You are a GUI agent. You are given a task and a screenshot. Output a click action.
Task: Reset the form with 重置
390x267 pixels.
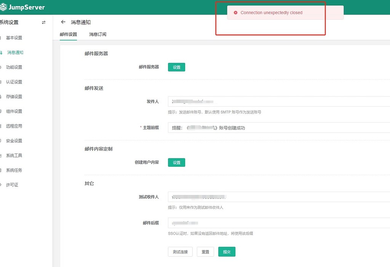pyautogui.click(x=205, y=252)
